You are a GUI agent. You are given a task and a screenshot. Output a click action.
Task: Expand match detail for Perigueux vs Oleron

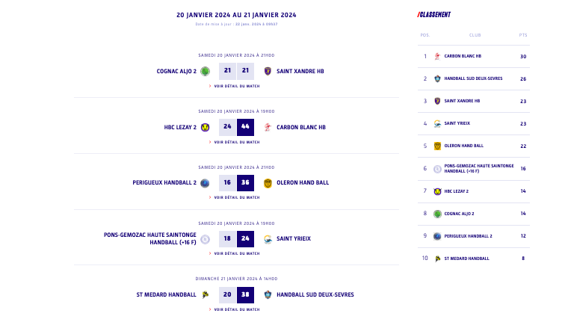point(236,197)
